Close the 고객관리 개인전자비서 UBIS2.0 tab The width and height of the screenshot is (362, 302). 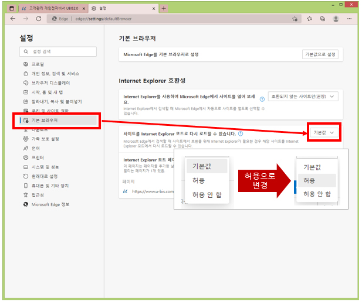(84, 9)
